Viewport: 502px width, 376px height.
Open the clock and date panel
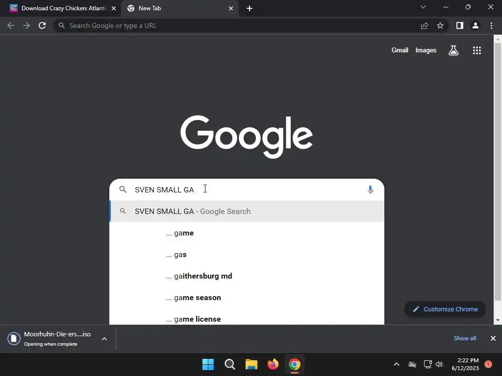tap(465, 364)
